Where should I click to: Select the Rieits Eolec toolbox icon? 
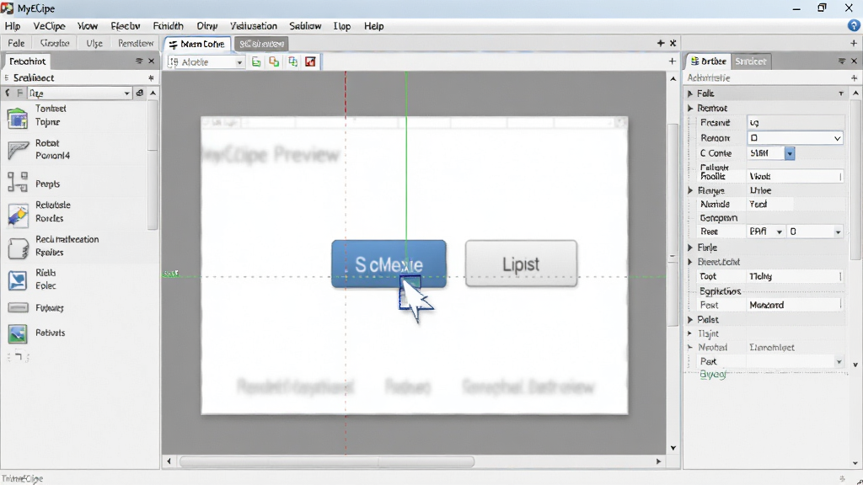(18, 280)
